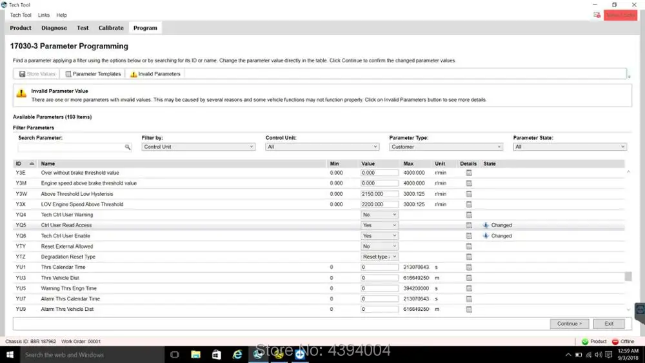Click the Y3E value field 0.000
The width and height of the screenshot is (645, 363).
coord(379,173)
